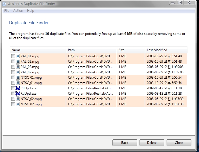
Task: Click date 2008-05-09 11:39:08 of lower PAL_02.mpg
Action: click(165, 72)
